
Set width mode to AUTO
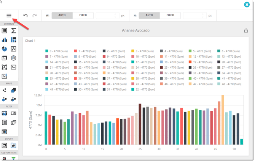pos(62,15)
